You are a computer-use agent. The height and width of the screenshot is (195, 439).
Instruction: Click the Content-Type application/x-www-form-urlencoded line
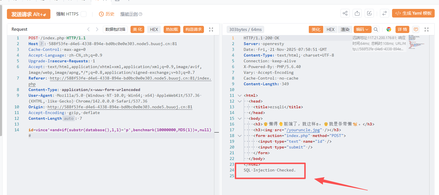(84, 90)
